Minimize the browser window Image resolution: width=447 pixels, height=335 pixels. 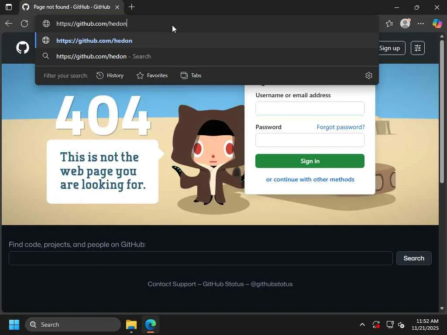pyautogui.click(x=396, y=7)
